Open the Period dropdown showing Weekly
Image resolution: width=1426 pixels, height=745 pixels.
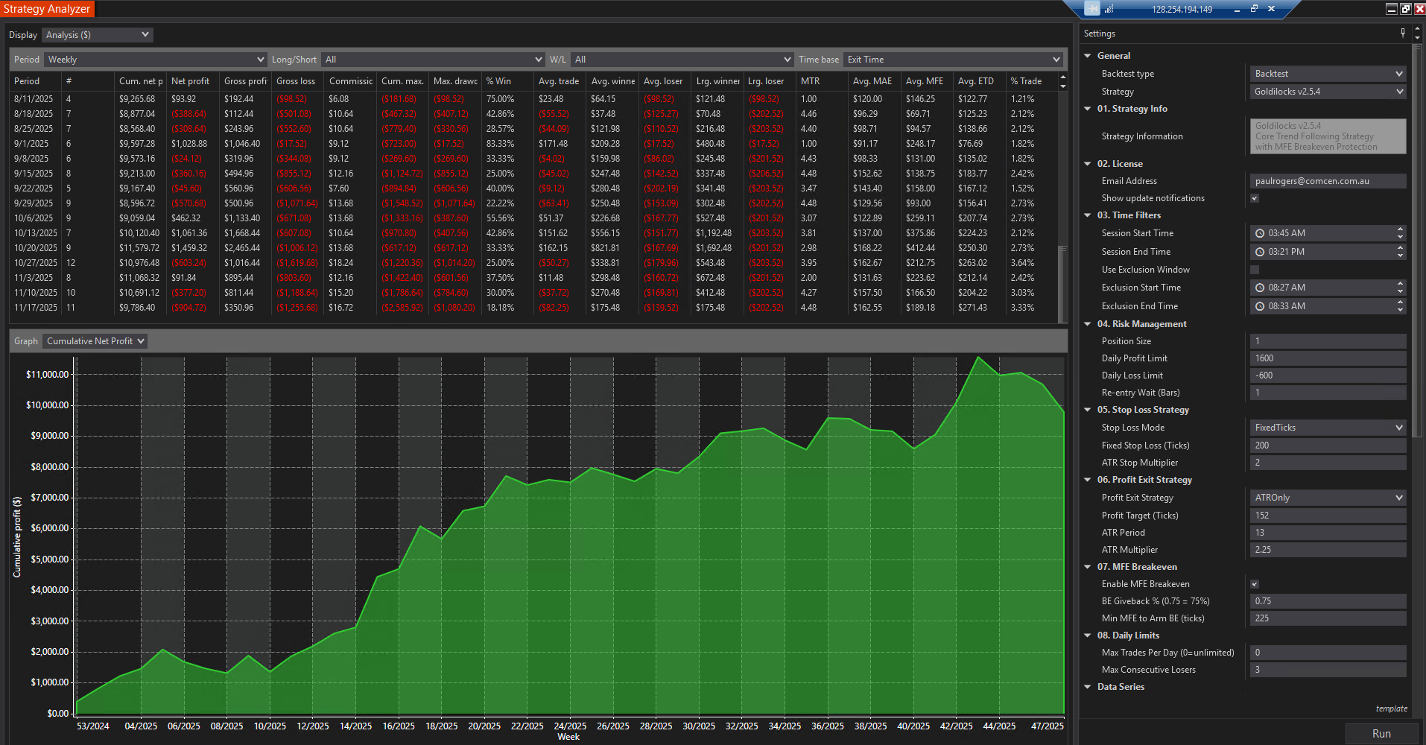[156, 60]
